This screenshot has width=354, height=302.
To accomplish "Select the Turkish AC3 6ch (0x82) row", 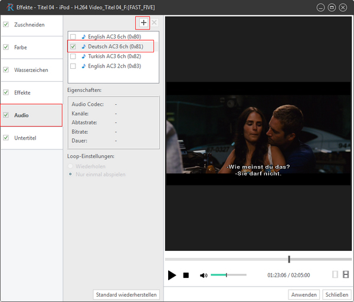I will coord(113,57).
